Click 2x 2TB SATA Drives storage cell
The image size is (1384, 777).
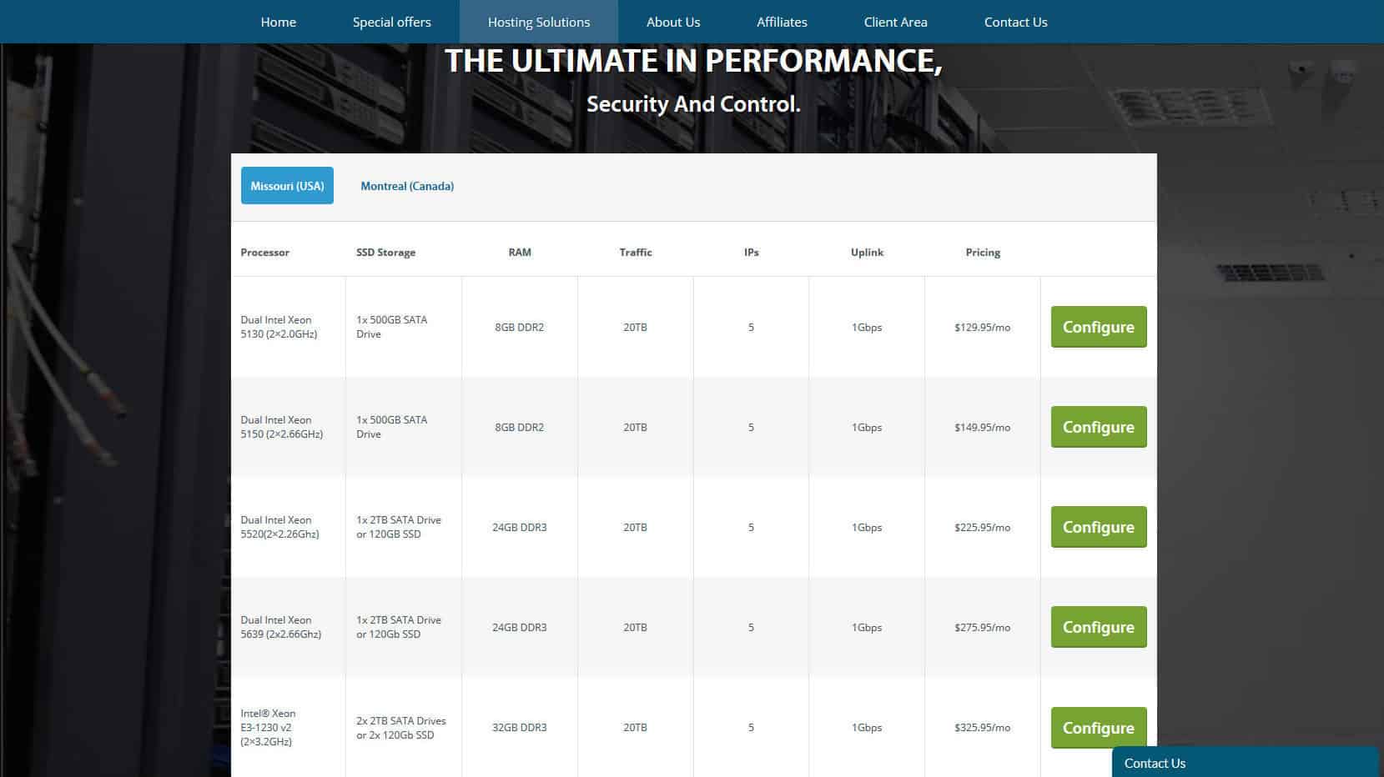click(x=401, y=728)
